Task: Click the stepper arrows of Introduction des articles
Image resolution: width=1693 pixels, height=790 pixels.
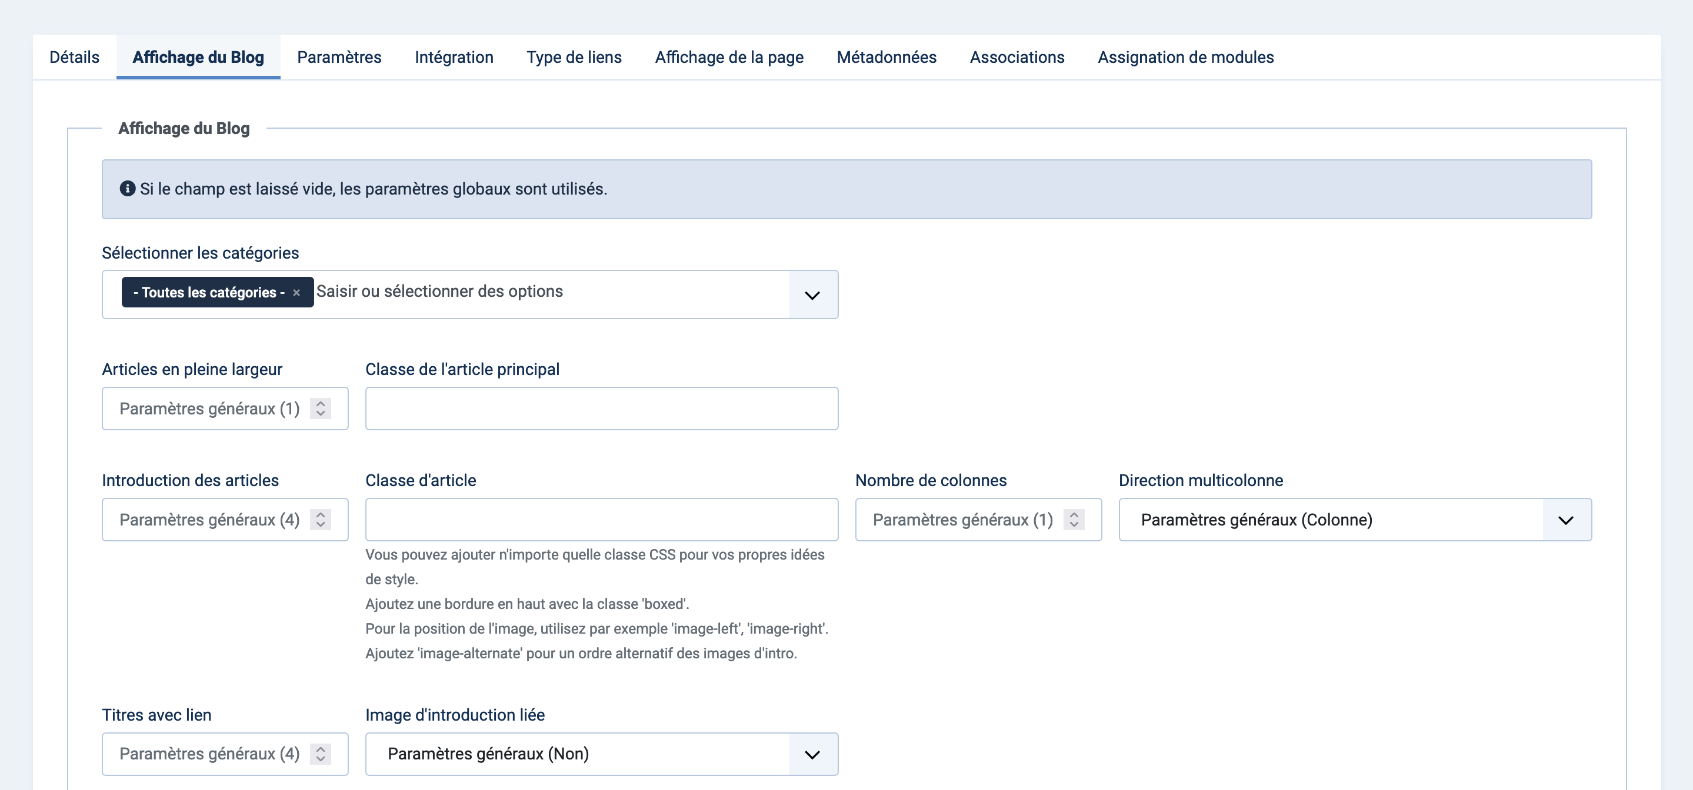Action: pyautogui.click(x=321, y=520)
